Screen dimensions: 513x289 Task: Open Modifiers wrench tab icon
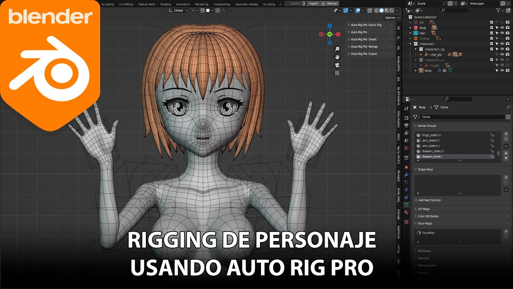tap(406, 175)
